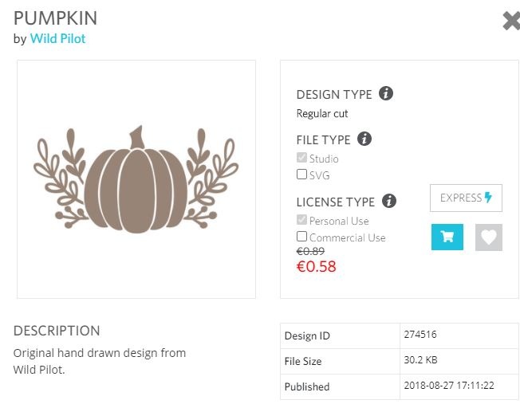Add pumpkin design to wishlist heart
Screen dimensions: 520x404
click(489, 237)
